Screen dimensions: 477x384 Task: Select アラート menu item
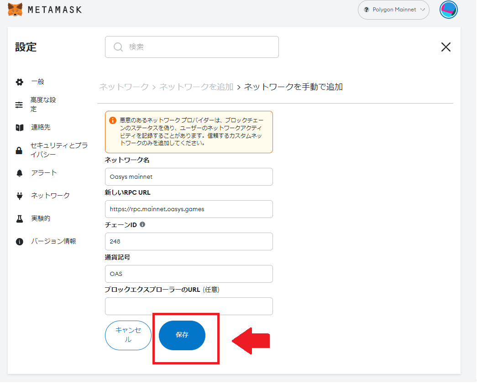click(x=44, y=173)
